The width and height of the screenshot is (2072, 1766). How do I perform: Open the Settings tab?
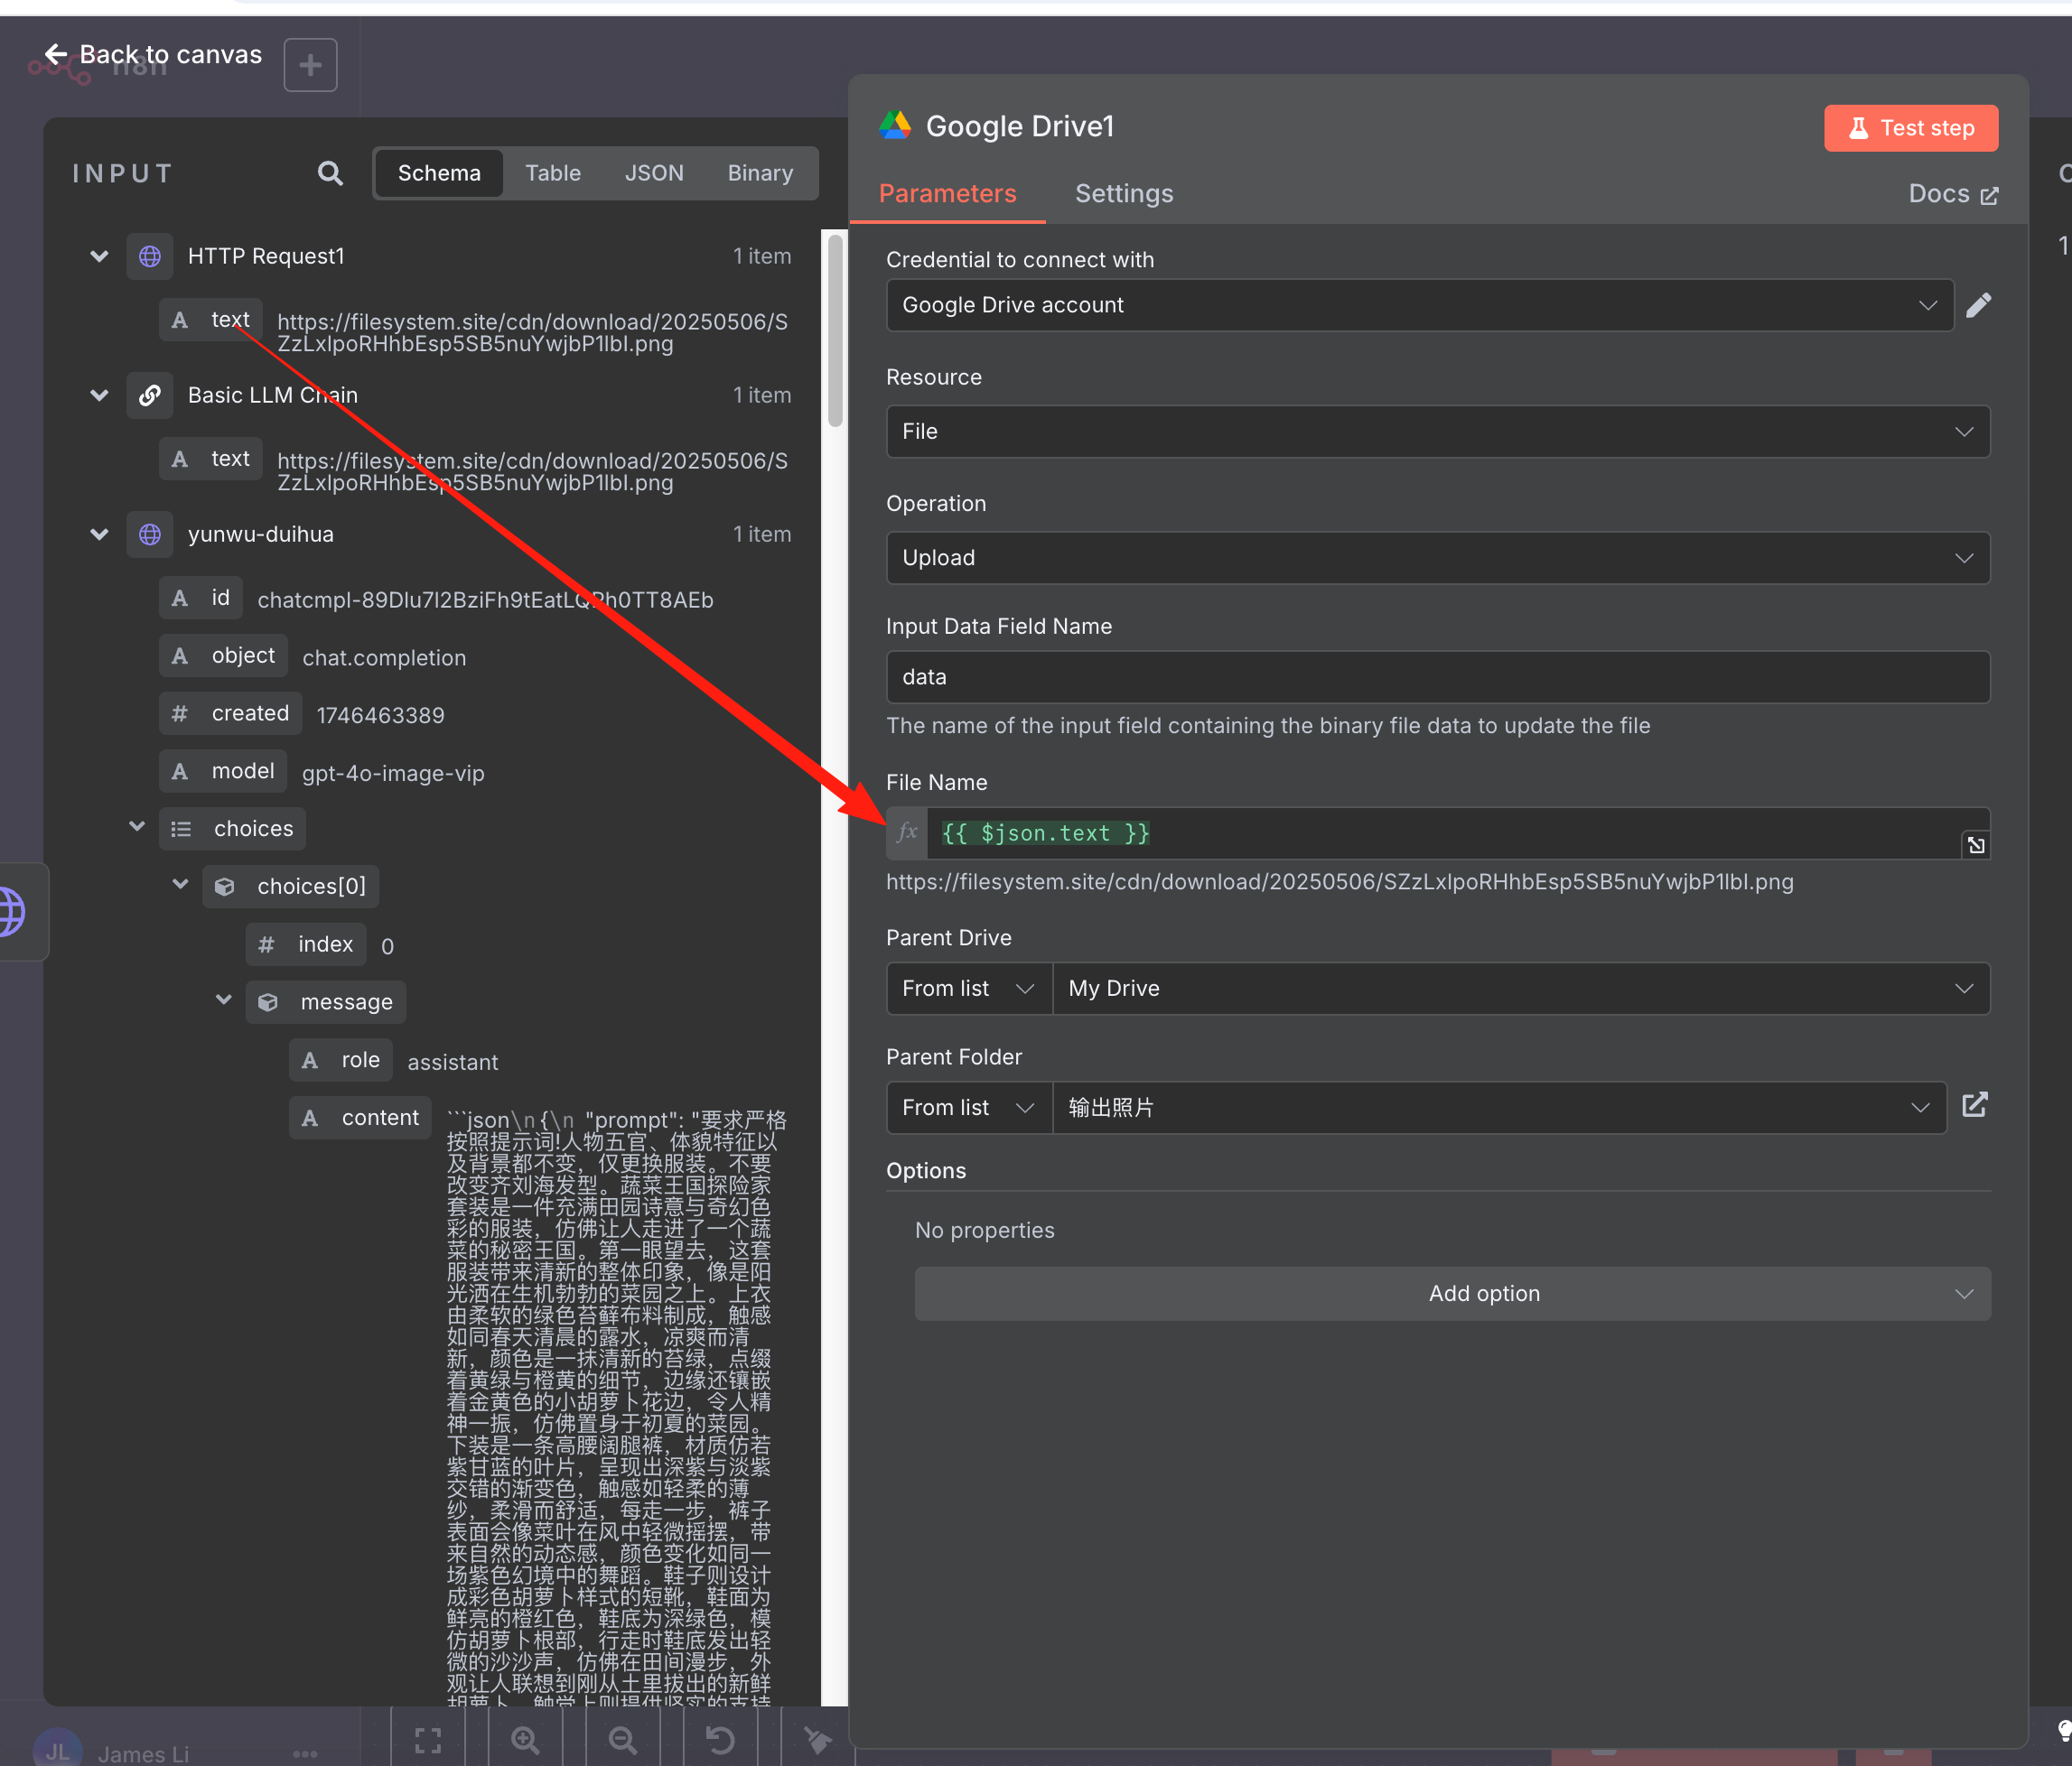point(1124,194)
